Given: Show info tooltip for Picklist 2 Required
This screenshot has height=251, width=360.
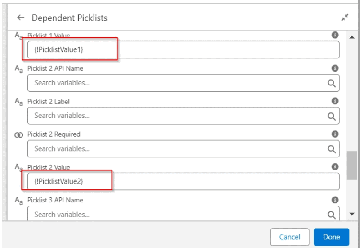Looking at the screenshot, I should click(x=335, y=134).
